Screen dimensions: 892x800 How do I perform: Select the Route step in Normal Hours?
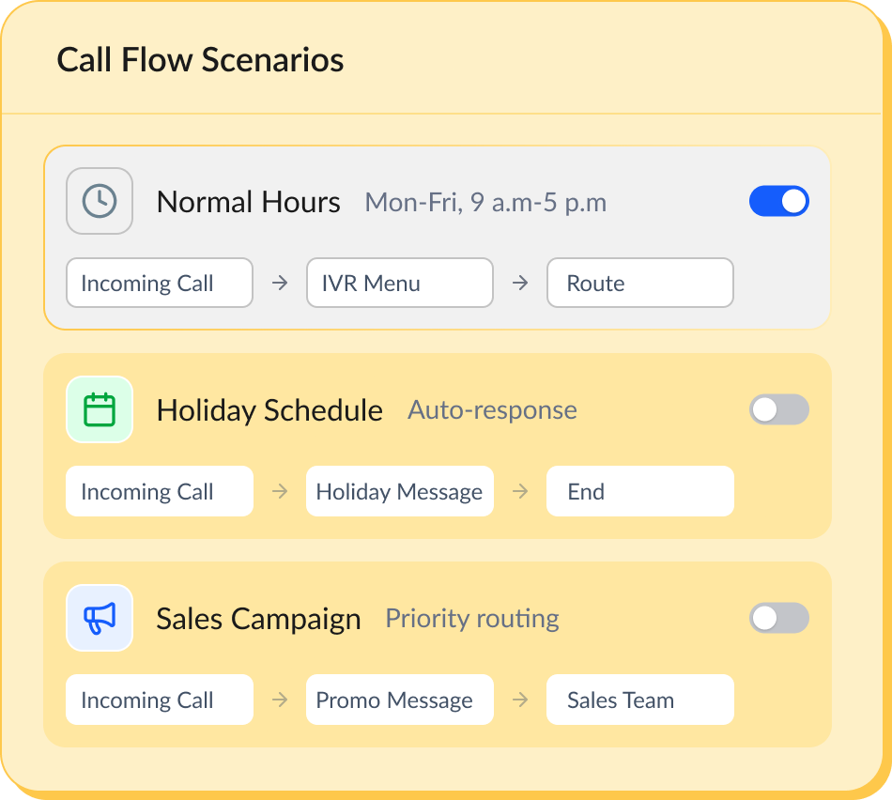tap(639, 283)
